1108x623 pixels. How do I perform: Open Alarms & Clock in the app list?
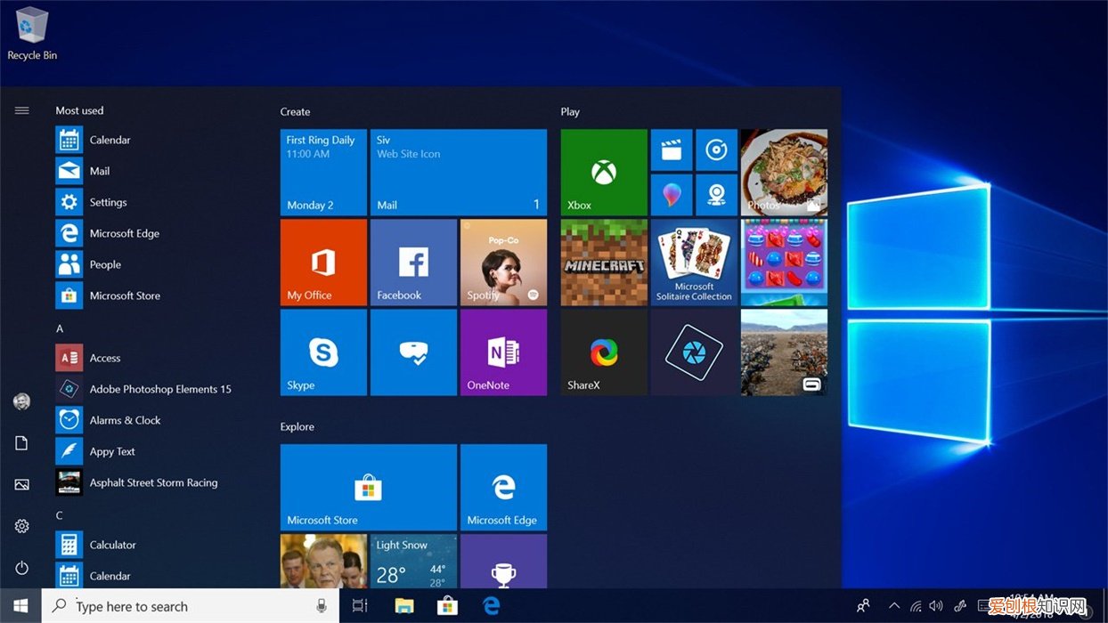tap(125, 420)
